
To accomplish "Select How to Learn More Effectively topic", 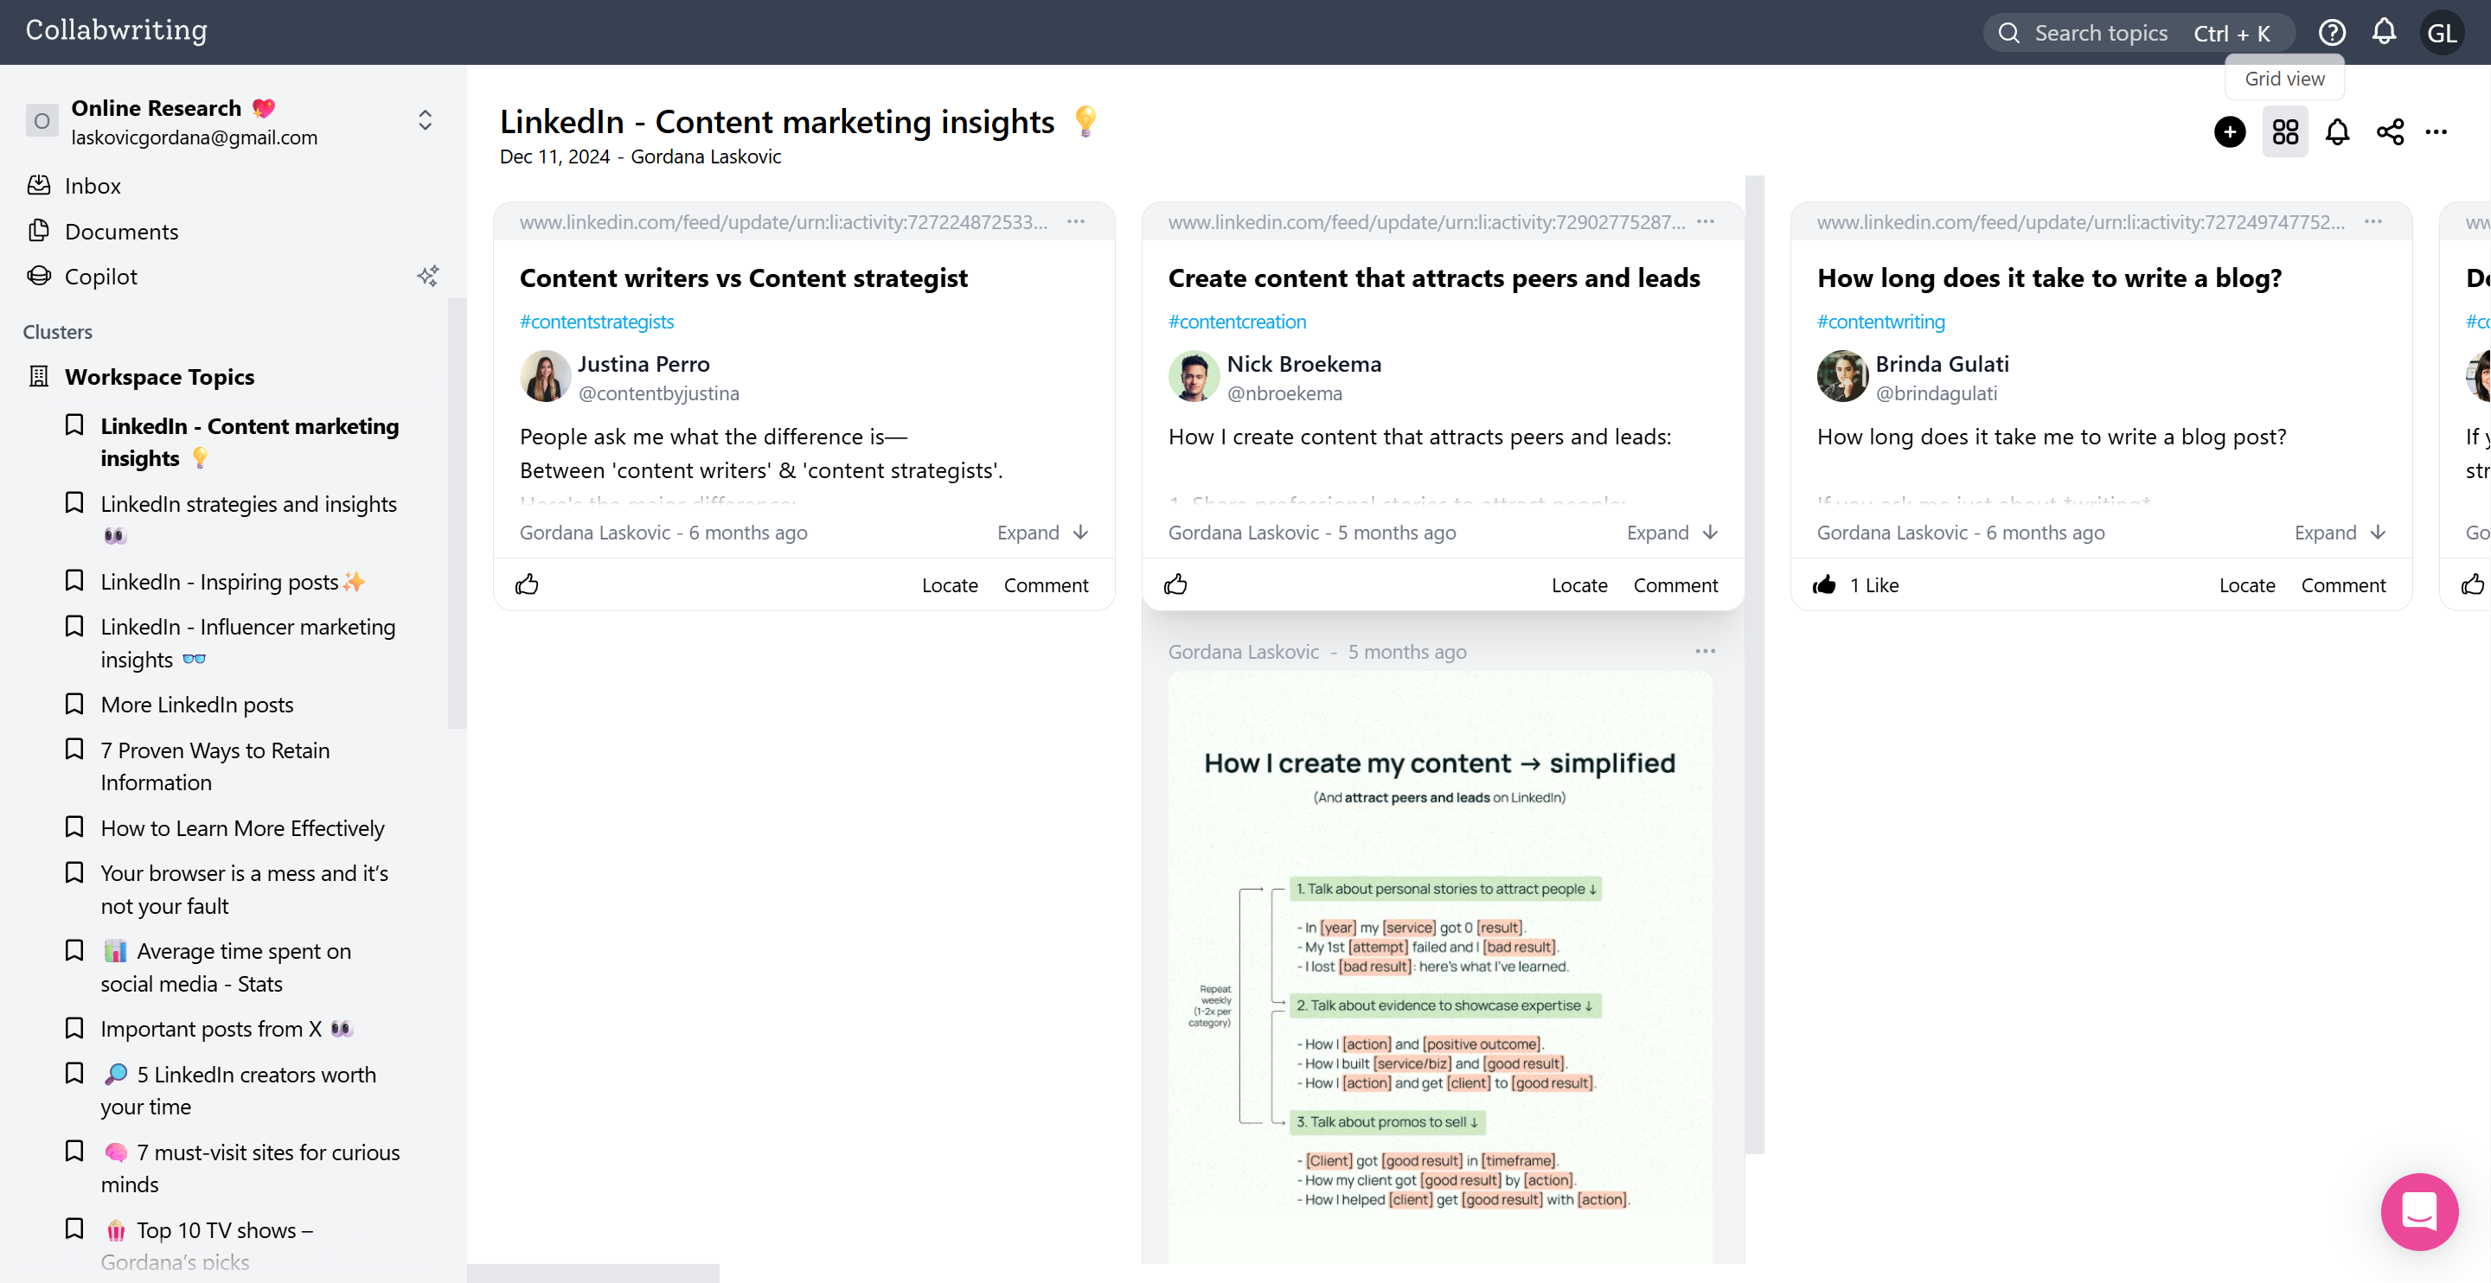I will click(242, 828).
